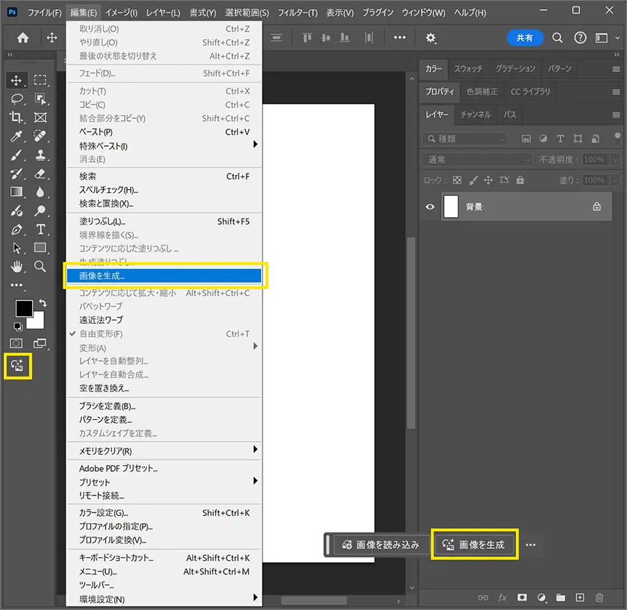Image resolution: width=627 pixels, height=610 pixels.
Task: Select the History Brush tool
Action: click(16, 174)
